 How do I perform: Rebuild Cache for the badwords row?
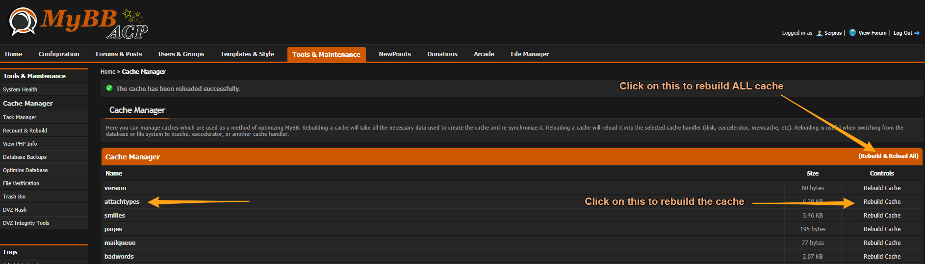point(882,257)
